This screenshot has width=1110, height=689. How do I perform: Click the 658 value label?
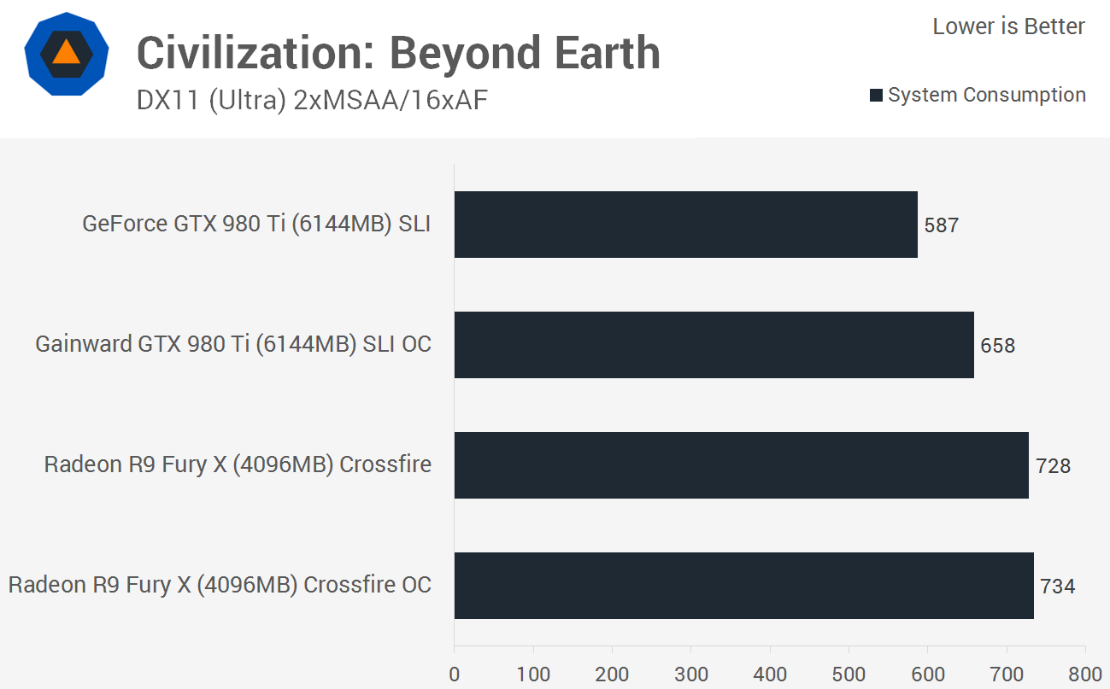point(998,346)
